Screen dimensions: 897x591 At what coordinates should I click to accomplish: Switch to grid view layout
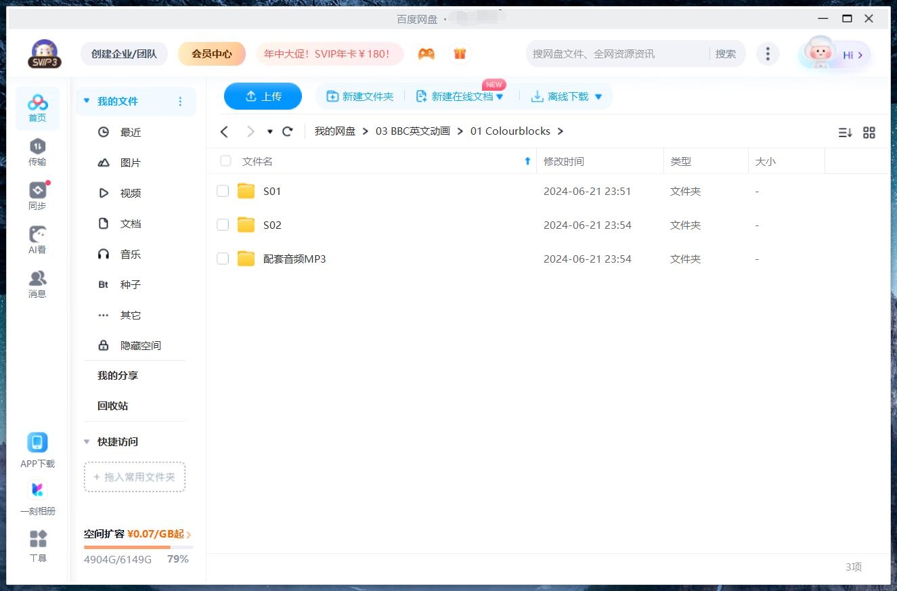[x=869, y=132]
